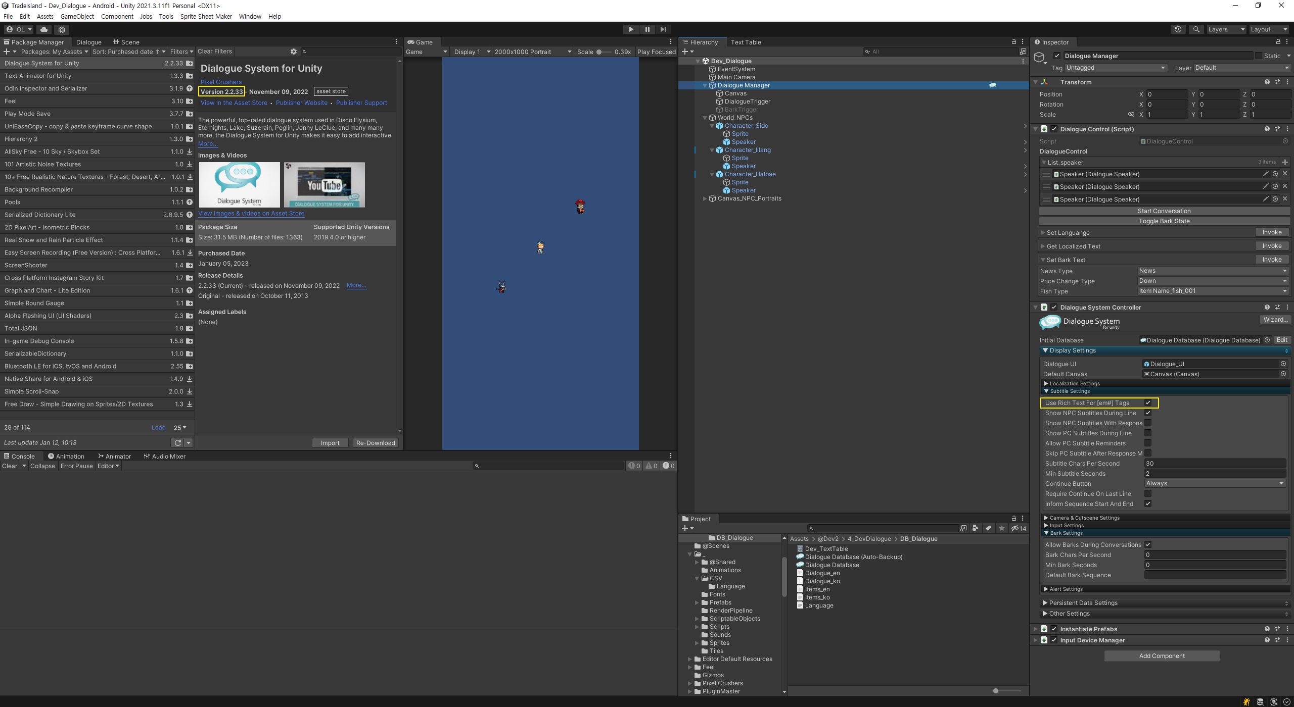Click the global Search magnifier in toolbar
Viewport: 1294px width, 707px height.
[1196, 29]
